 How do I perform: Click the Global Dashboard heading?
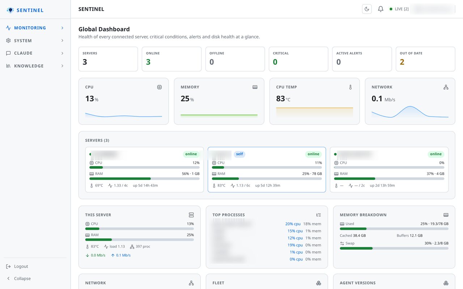[104, 29]
